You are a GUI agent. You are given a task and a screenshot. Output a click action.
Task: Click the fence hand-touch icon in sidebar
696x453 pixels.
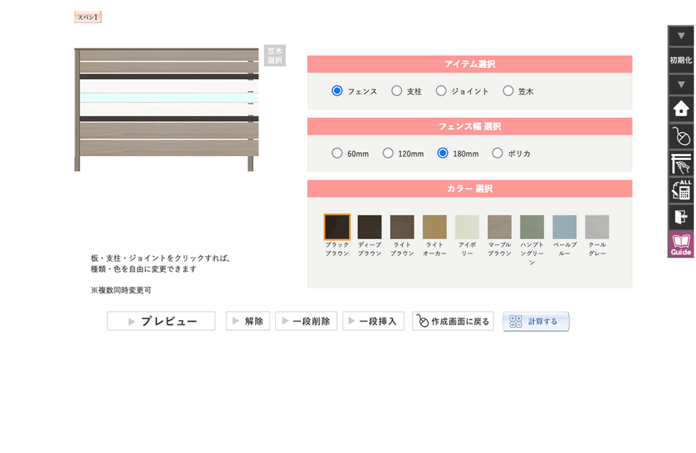[x=681, y=163]
